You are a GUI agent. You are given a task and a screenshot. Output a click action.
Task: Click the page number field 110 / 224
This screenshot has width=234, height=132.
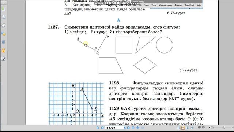(x=114, y=128)
